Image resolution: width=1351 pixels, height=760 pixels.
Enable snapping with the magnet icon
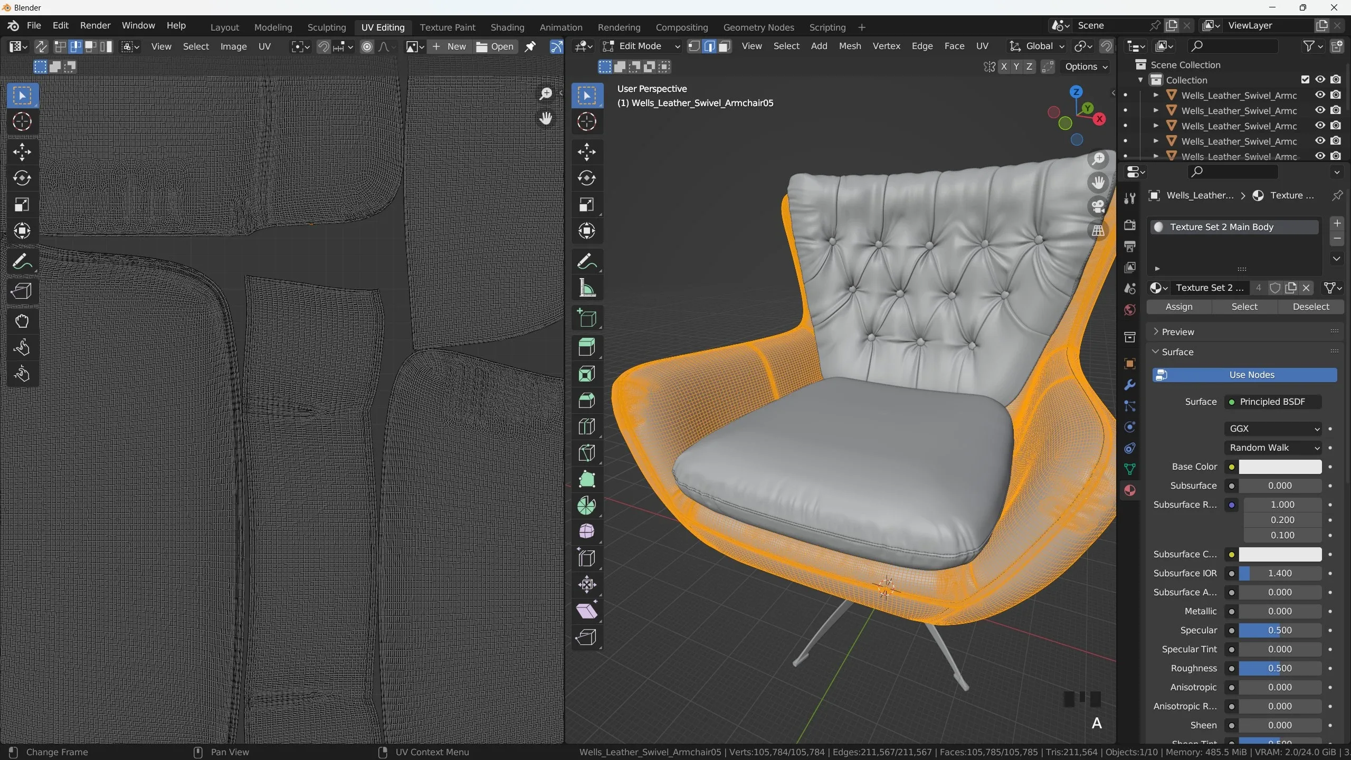pyautogui.click(x=324, y=46)
